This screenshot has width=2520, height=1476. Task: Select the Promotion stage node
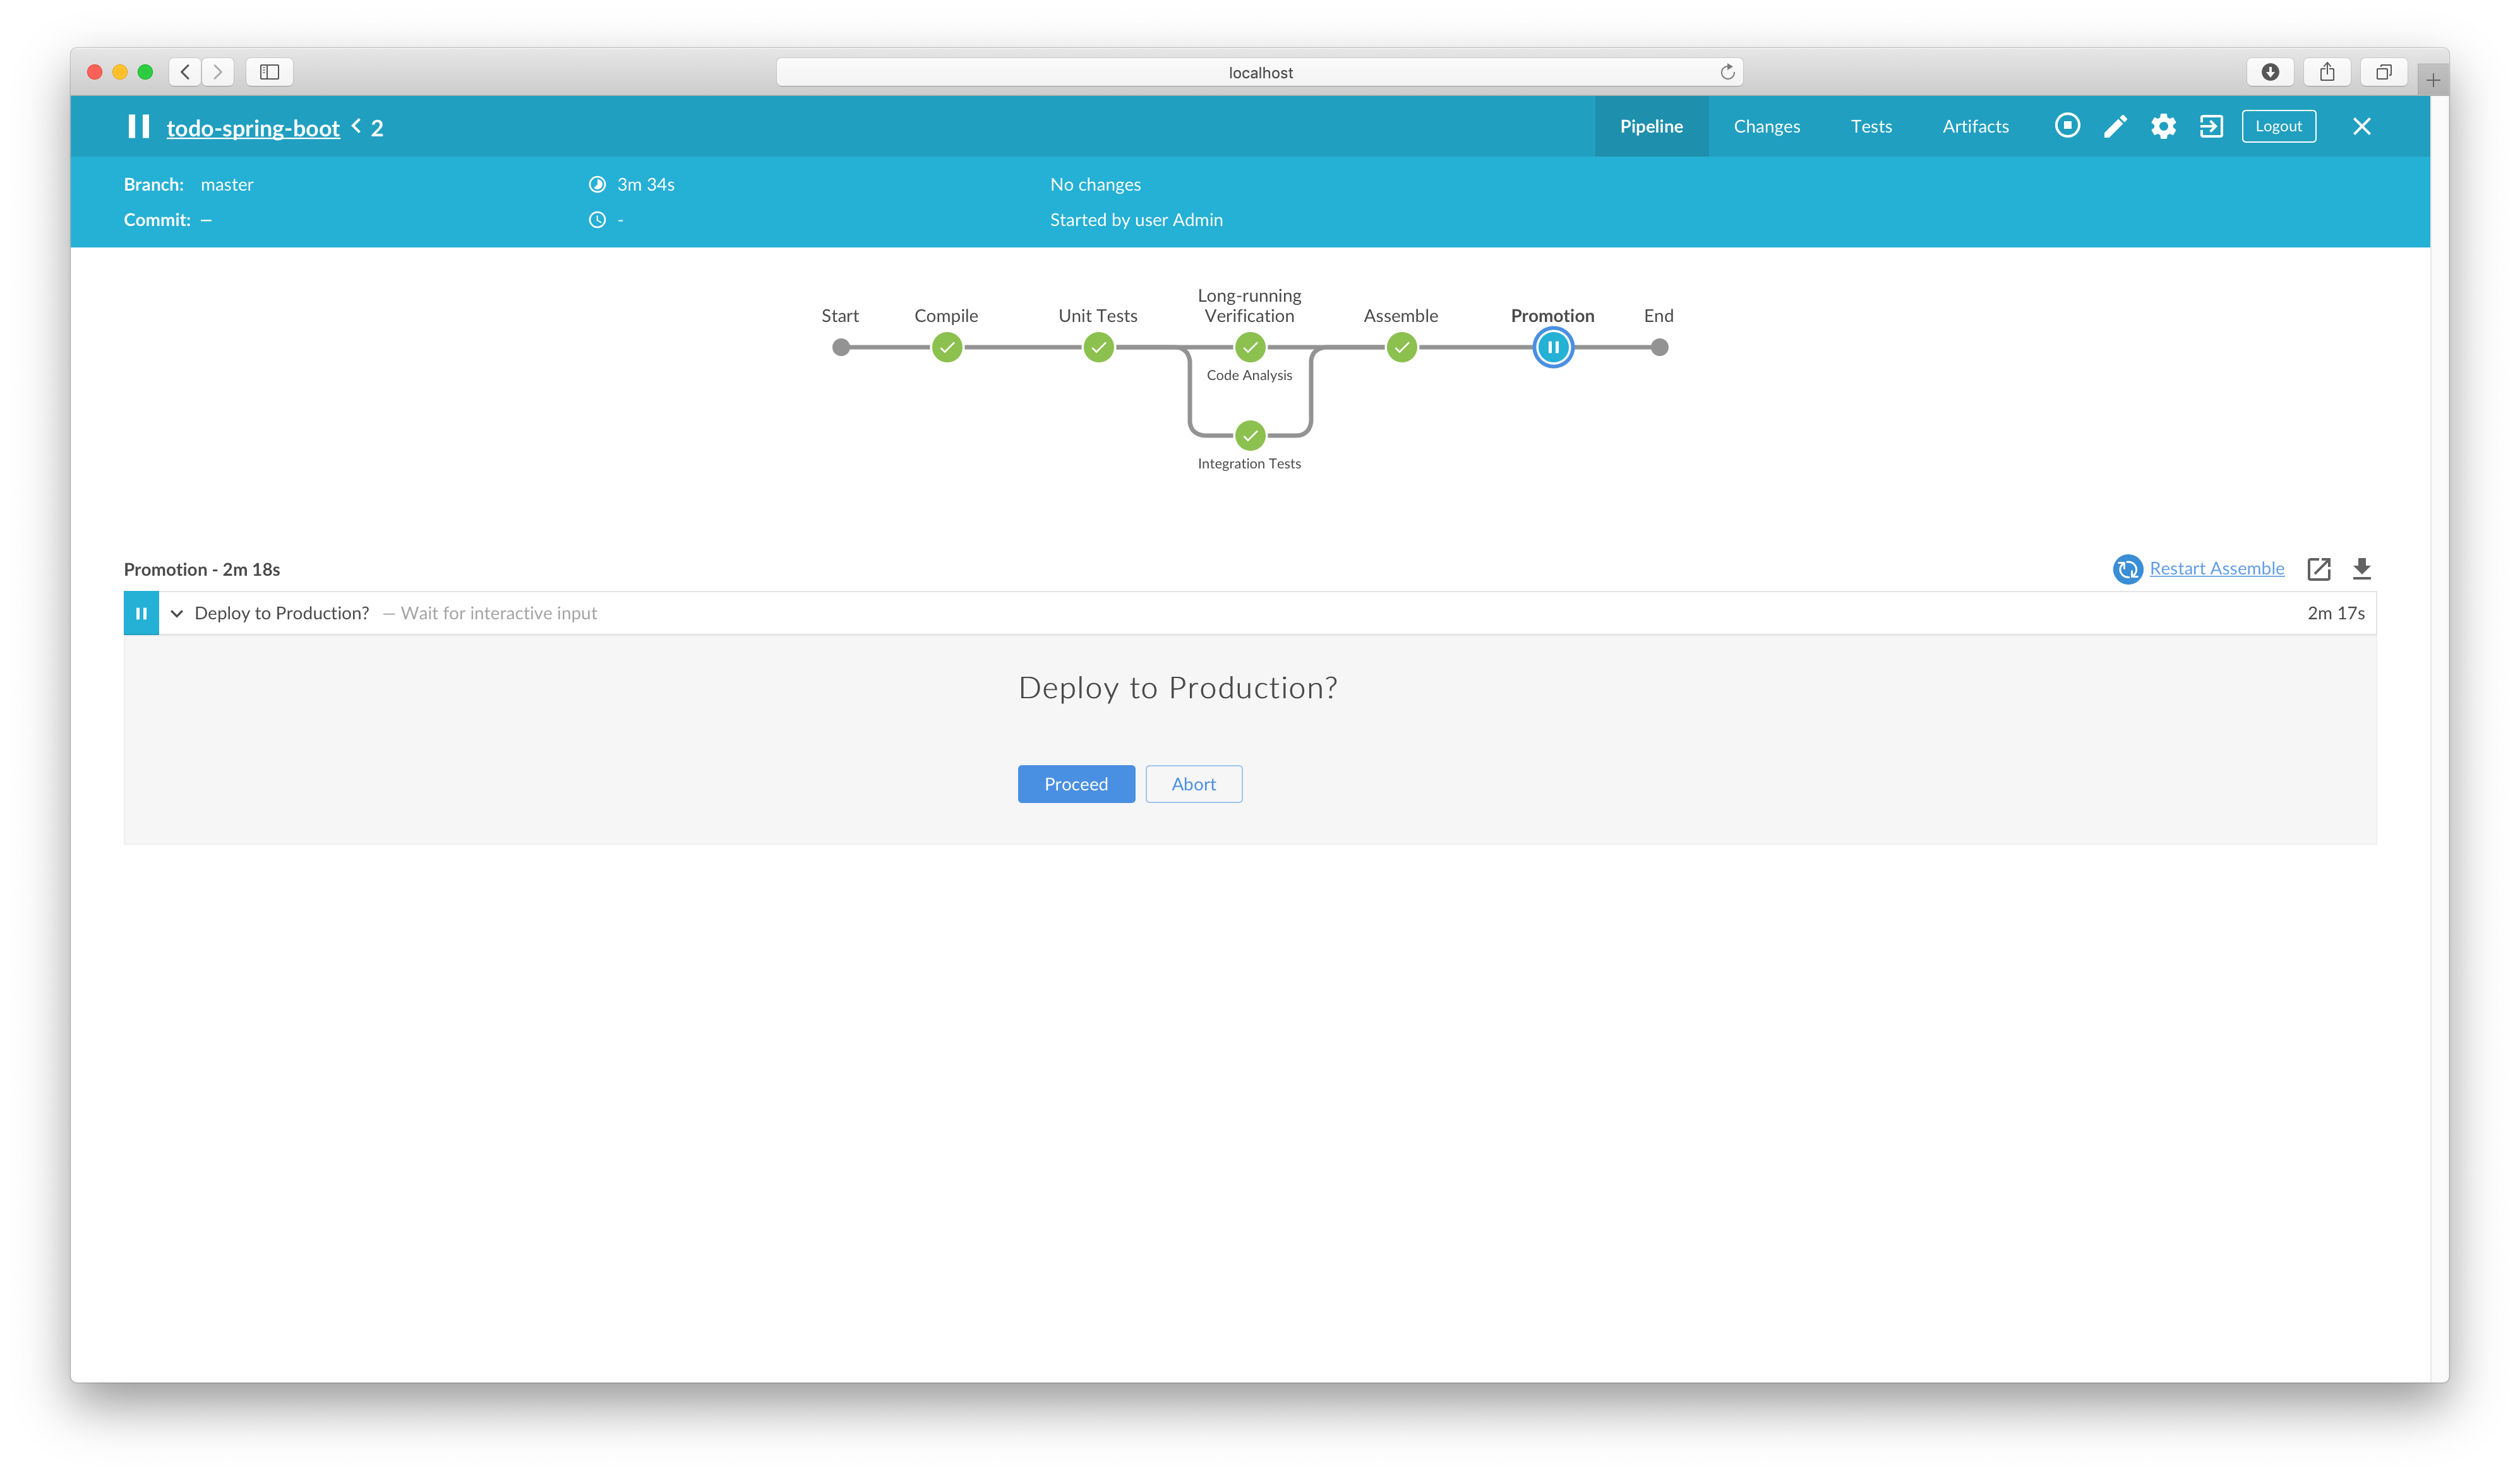tap(1553, 348)
